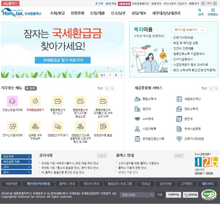This screenshot has width=220, height=204.
Task: Show next banner slide
Action: [121, 75]
